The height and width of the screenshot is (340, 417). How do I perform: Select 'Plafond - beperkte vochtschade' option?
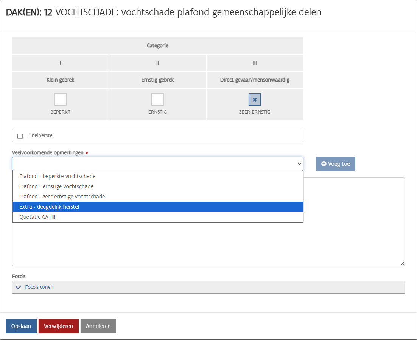point(58,176)
